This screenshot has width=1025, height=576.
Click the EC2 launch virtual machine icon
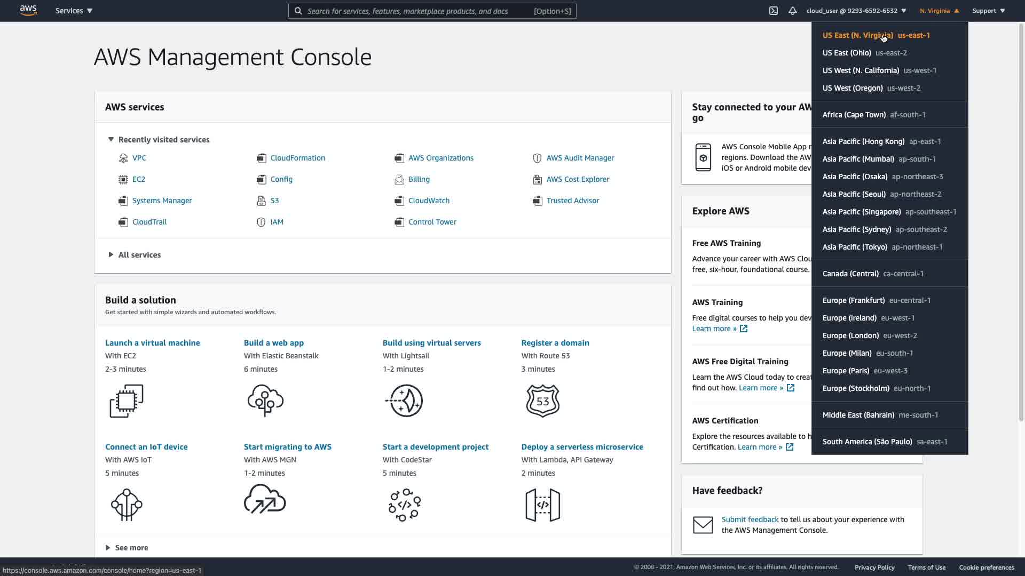pos(127,401)
